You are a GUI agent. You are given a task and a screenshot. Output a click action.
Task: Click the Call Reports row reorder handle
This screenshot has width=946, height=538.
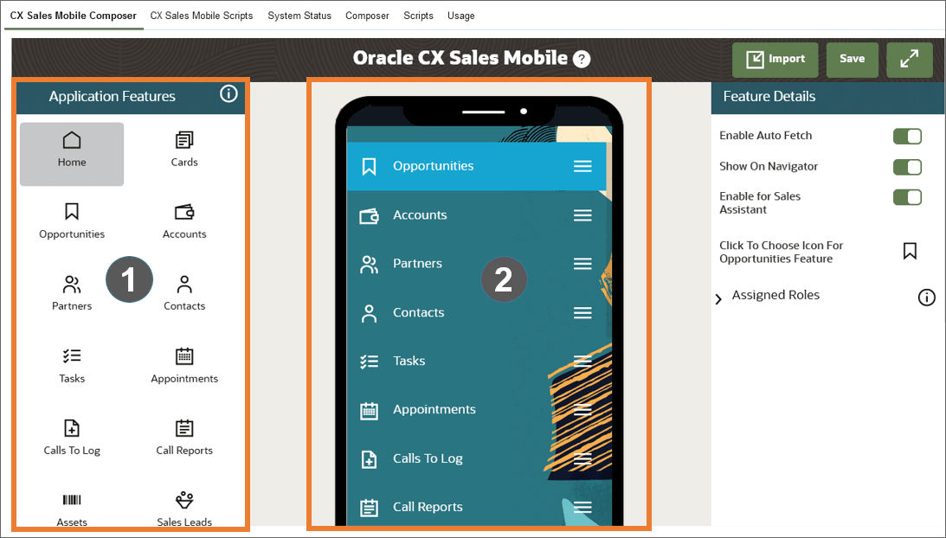pyautogui.click(x=582, y=507)
